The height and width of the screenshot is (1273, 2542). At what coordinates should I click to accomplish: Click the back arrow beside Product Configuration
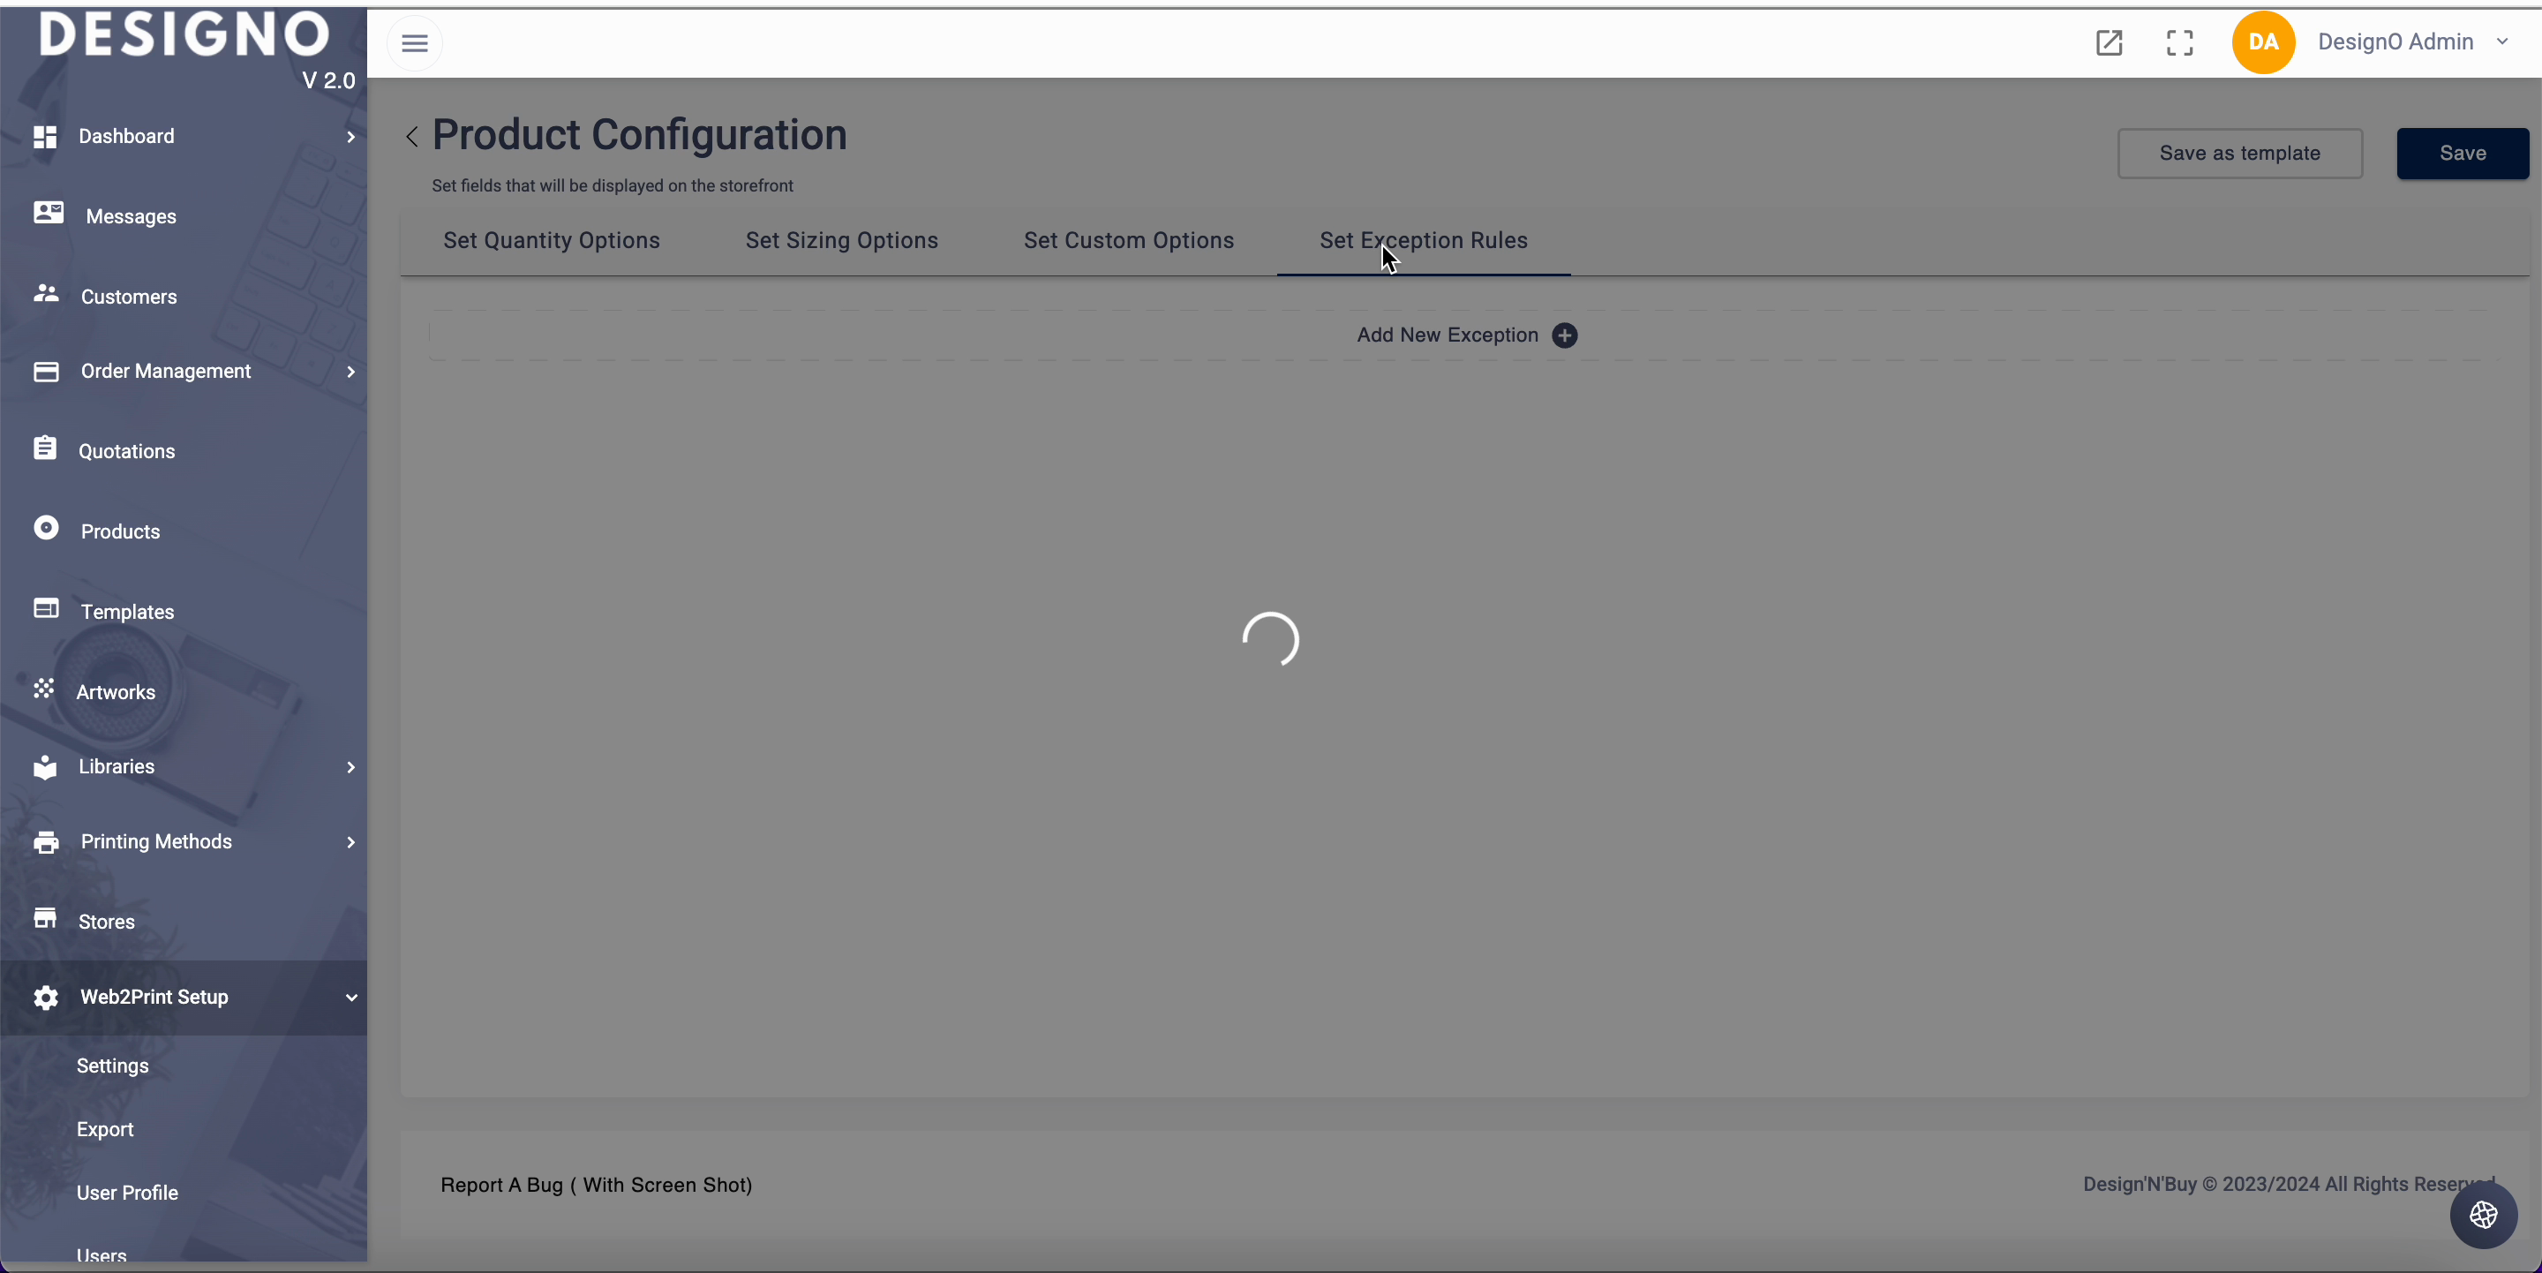(411, 136)
